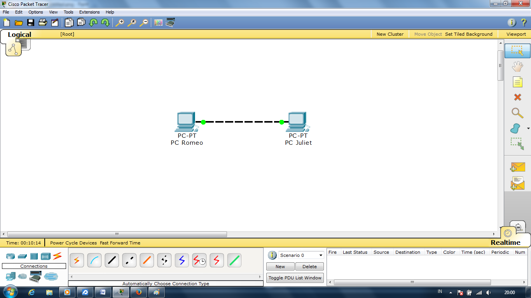Pick the Copper Cross-Over dashed cable

pyautogui.click(x=129, y=260)
